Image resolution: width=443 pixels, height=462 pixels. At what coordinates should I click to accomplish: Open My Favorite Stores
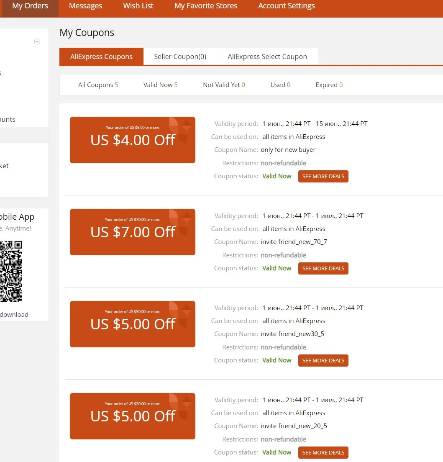pyautogui.click(x=205, y=6)
